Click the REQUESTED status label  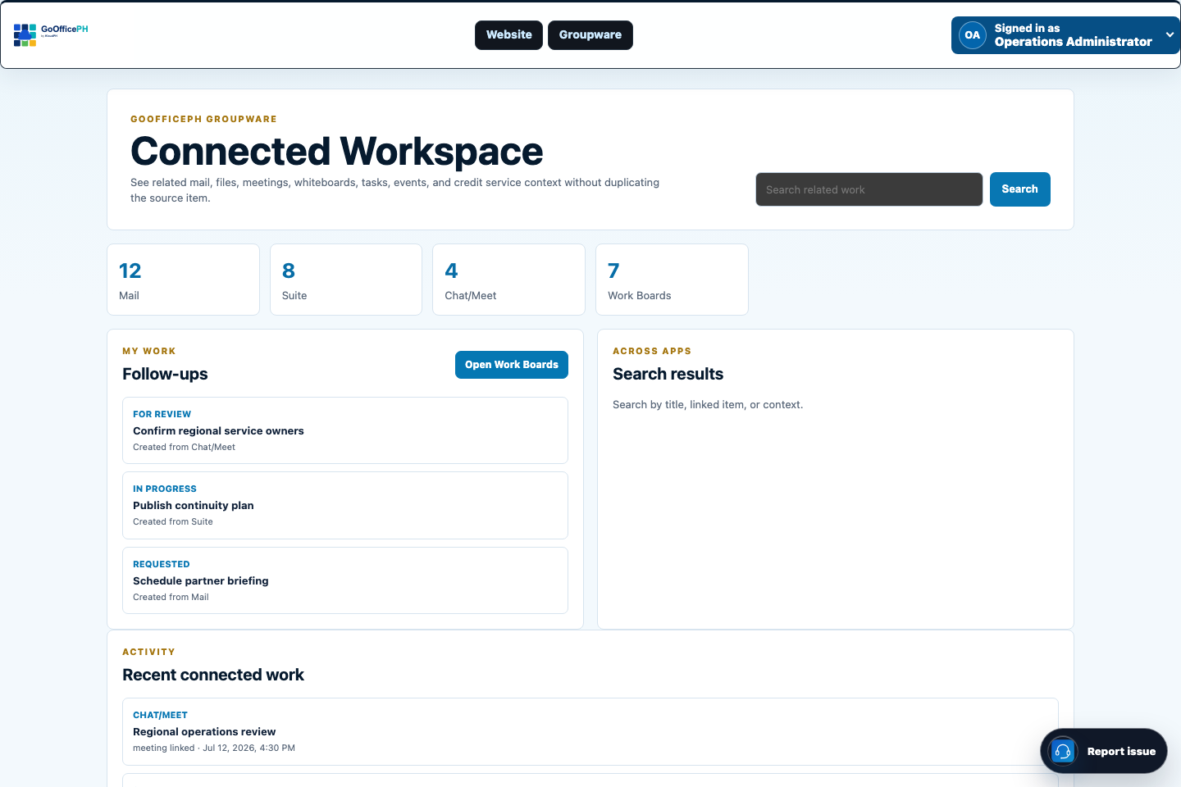pos(162,564)
